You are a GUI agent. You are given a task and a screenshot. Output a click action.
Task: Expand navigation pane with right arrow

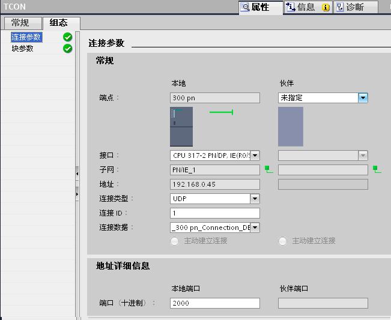[77, 194]
